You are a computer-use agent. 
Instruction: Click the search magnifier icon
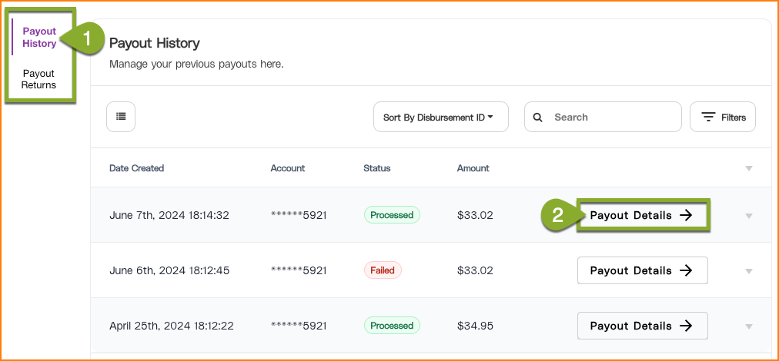coord(538,118)
